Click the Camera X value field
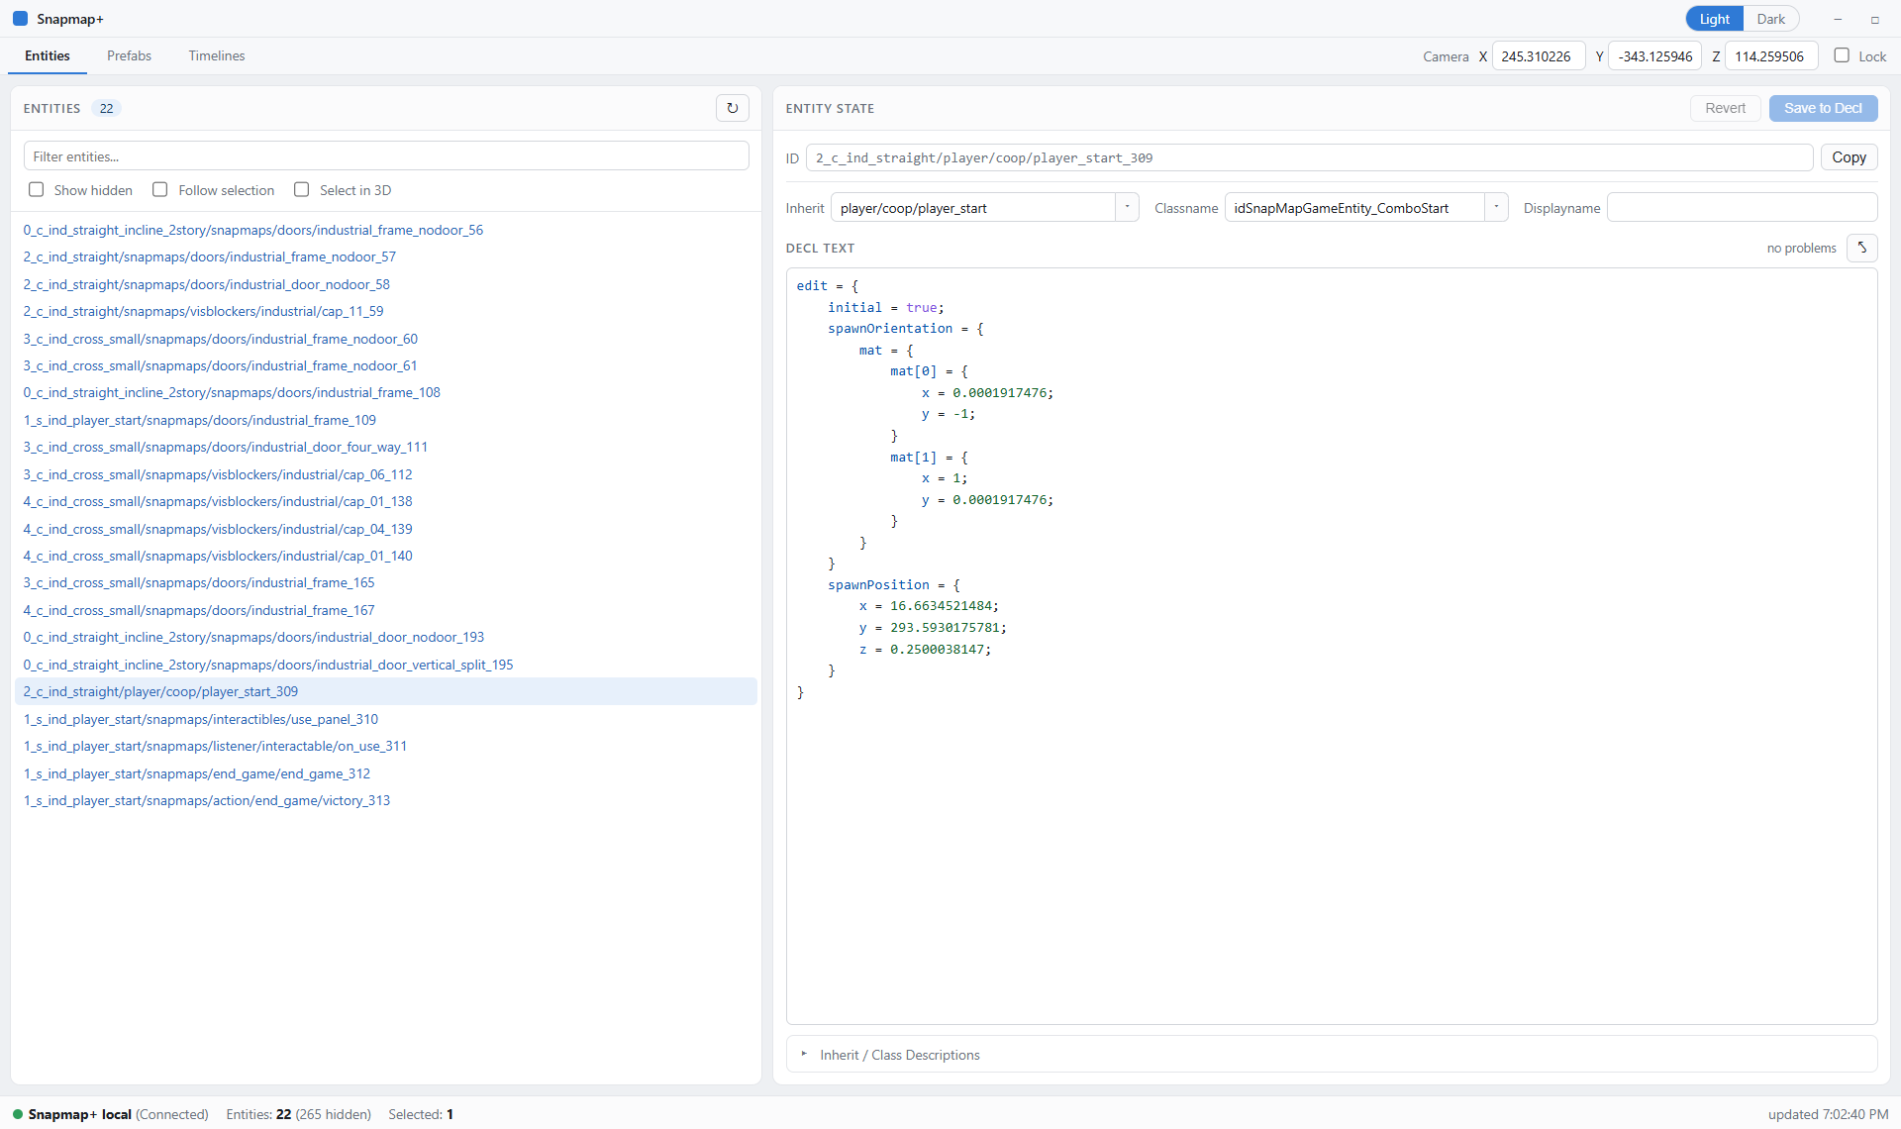The image size is (1901, 1129). click(x=1539, y=56)
